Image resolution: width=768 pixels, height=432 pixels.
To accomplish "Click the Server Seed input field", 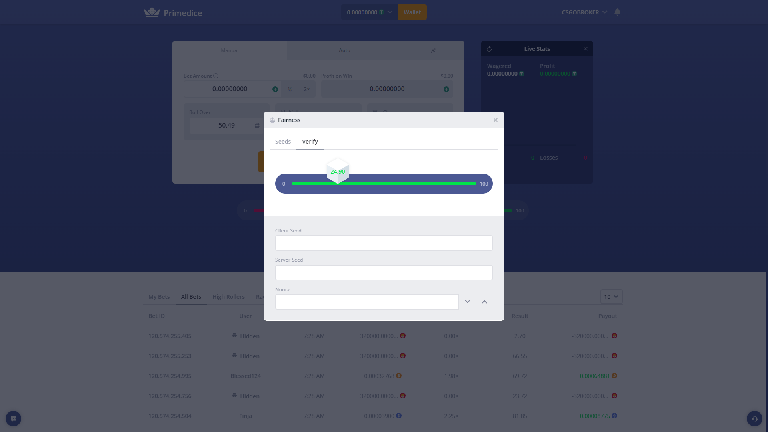I will click(x=384, y=273).
